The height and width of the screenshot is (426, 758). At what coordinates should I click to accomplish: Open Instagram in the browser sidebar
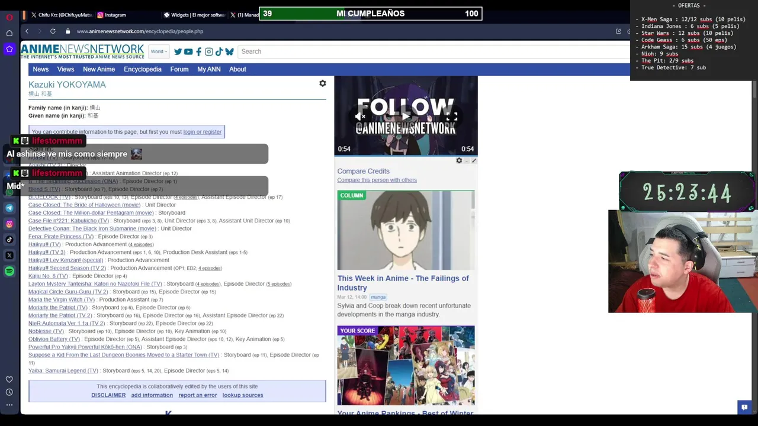[x=9, y=224]
